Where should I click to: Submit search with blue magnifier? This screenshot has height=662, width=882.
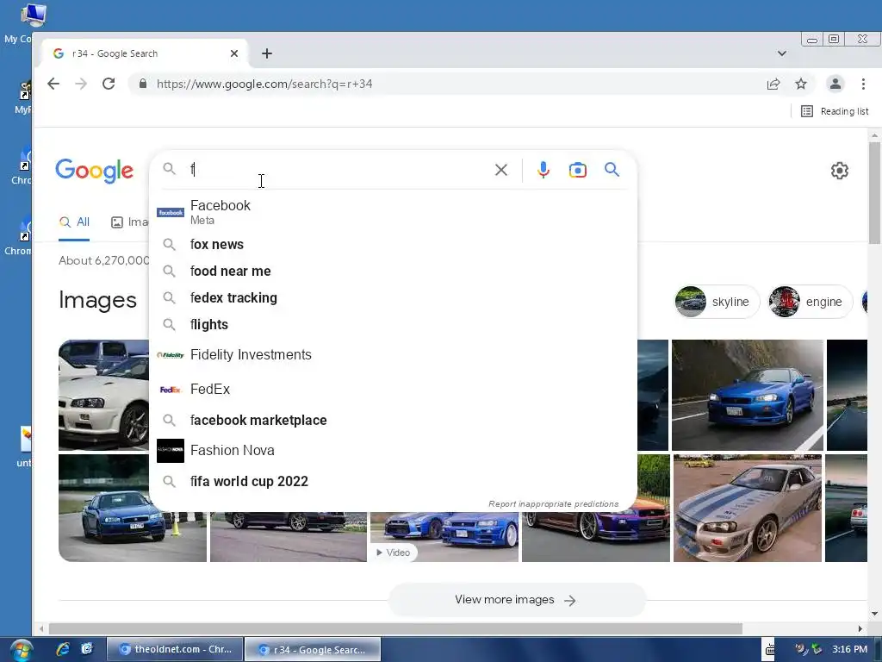pyautogui.click(x=612, y=170)
